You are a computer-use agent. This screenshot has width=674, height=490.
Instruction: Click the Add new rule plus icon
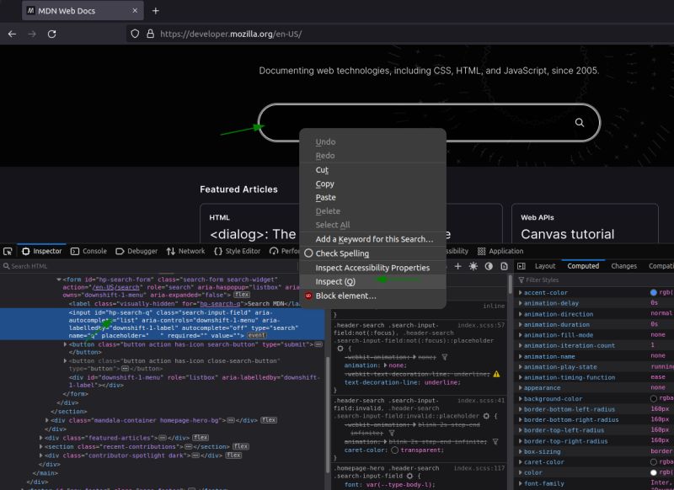(457, 266)
